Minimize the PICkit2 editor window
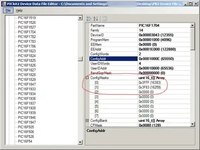Viewport: 200px width, 150px height. (x=186, y=4)
